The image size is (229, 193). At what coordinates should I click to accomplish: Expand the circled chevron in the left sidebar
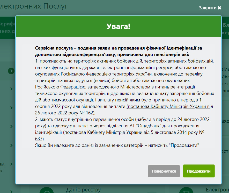coord(11,71)
